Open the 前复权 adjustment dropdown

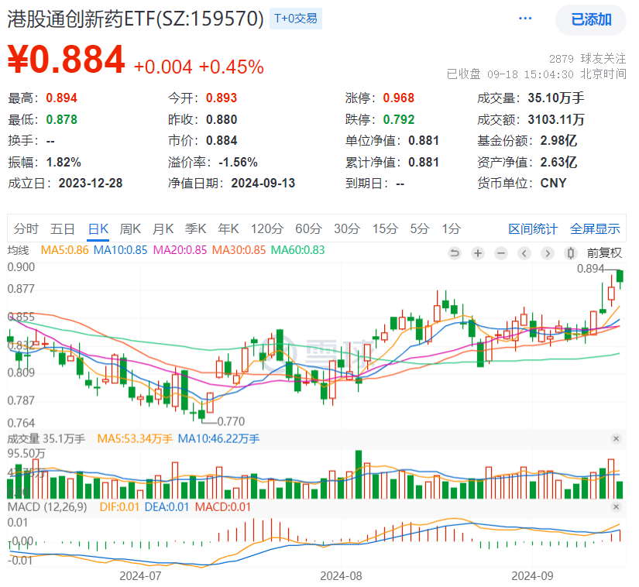click(603, 253)
